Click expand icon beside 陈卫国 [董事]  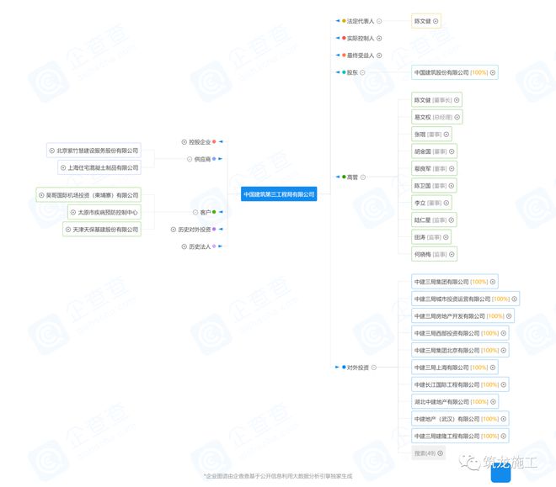point(452,186)
